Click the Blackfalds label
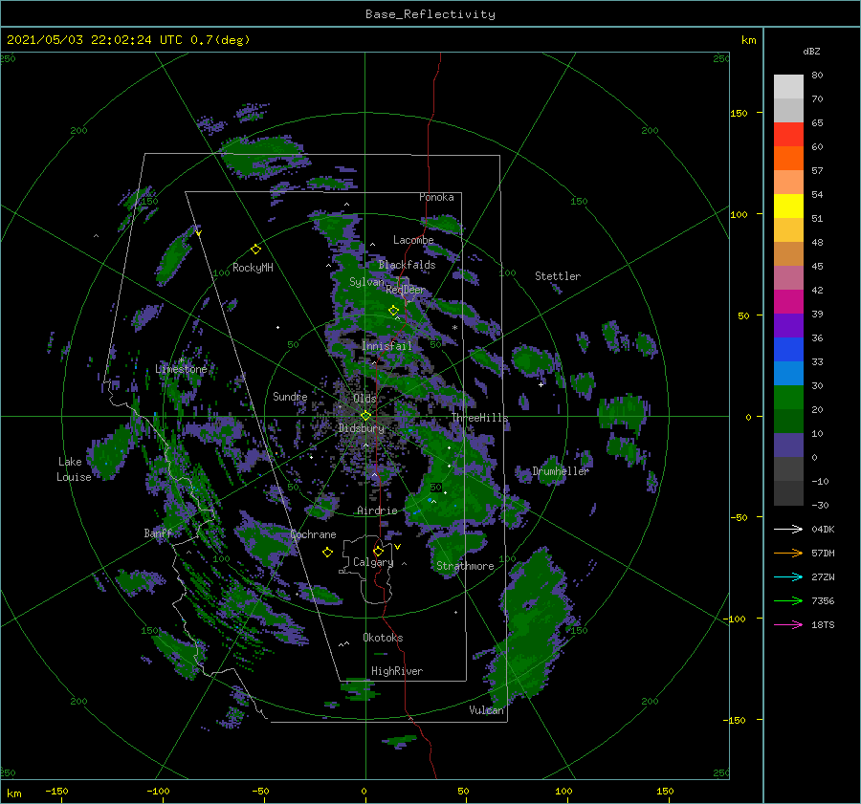 click(407, 265)
